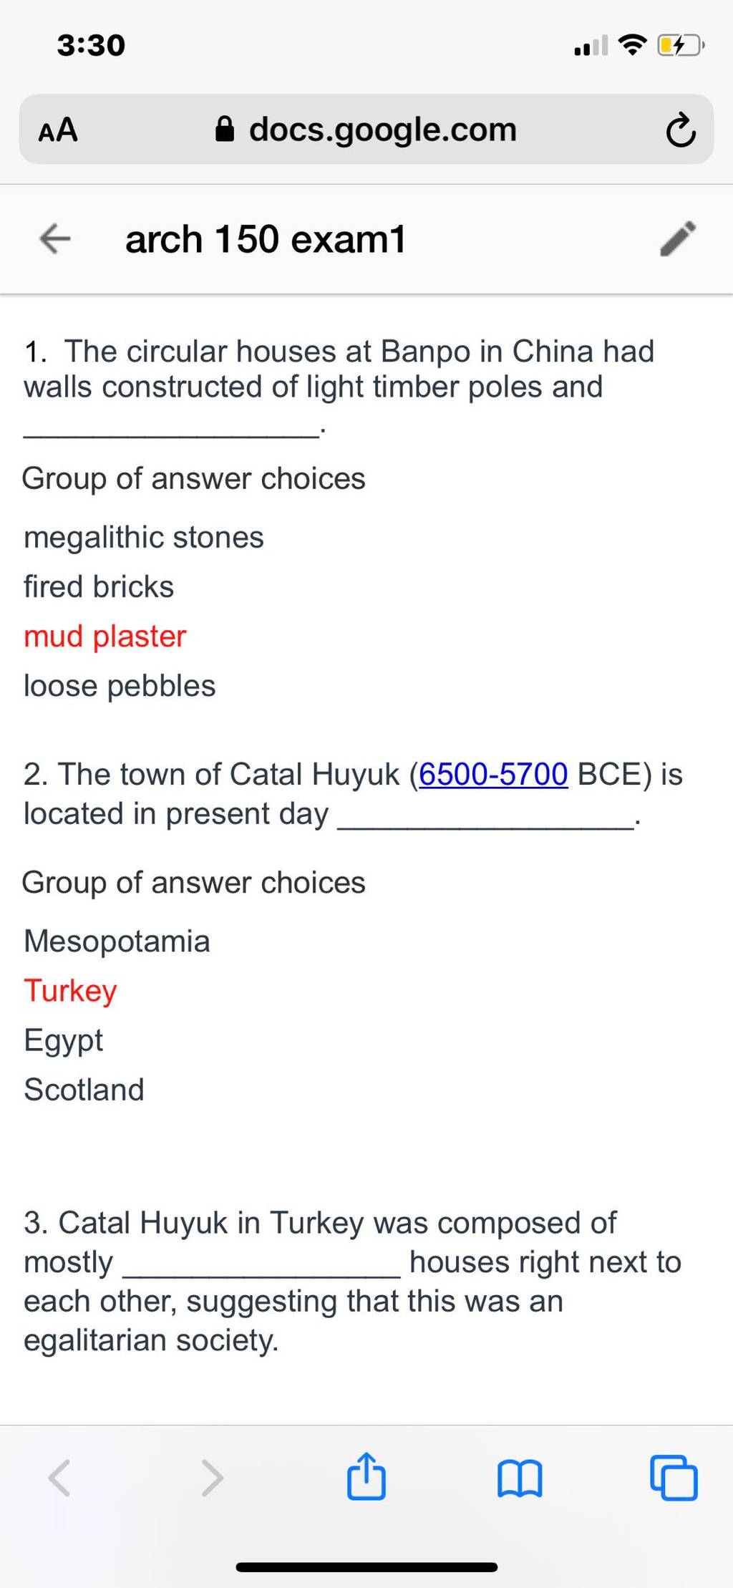Image resolution: width=733 pixels, height=1588 pixels.
Task: Open edit mode with the pencil icon
Action: tap(677, 238)
